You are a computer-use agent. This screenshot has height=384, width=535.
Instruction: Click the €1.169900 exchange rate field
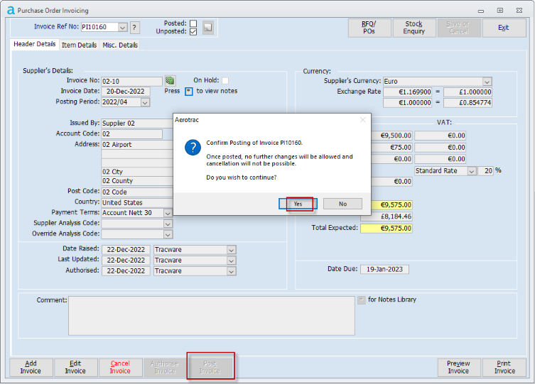pos(407,92)
